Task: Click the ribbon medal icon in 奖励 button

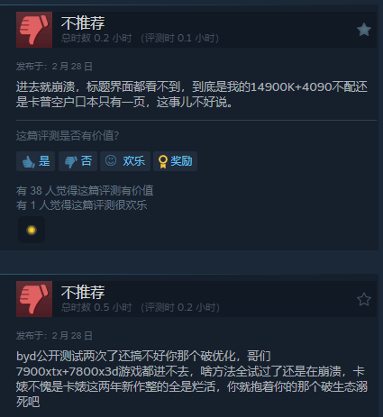Action: coord(163,161)
